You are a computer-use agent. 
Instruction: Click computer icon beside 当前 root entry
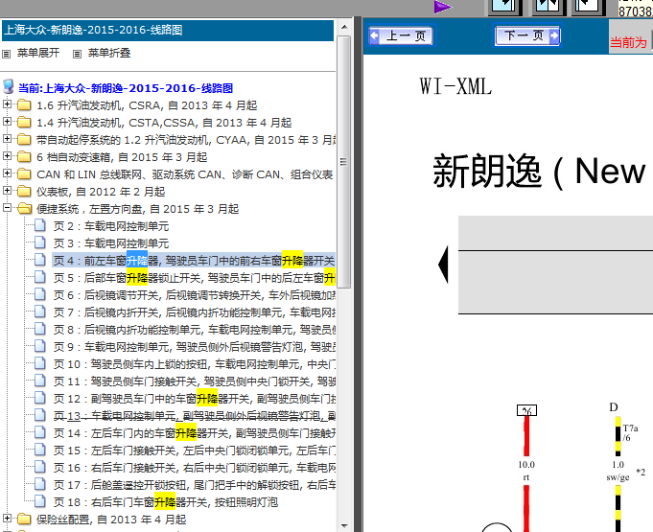(9, 87)
